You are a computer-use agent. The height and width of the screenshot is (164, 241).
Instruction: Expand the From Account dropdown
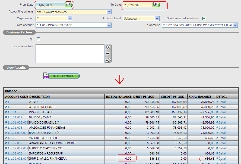click(x=109, y=25)
